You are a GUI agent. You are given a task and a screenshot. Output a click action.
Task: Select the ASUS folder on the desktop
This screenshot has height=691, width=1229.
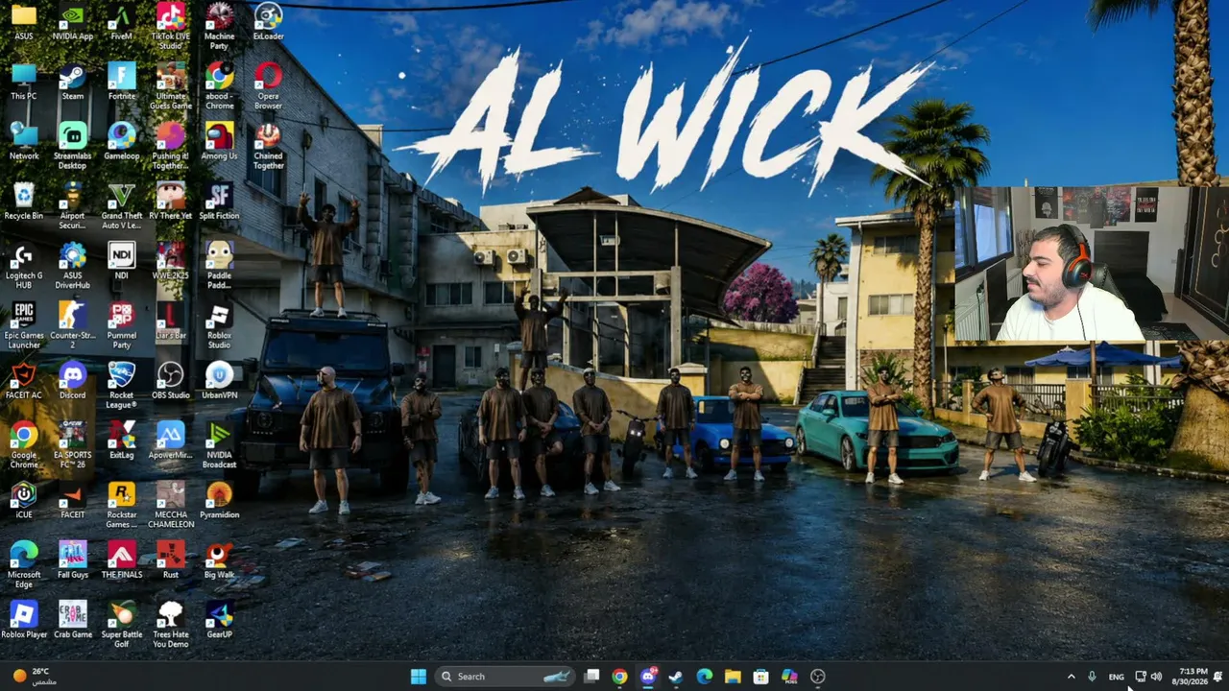24,23
